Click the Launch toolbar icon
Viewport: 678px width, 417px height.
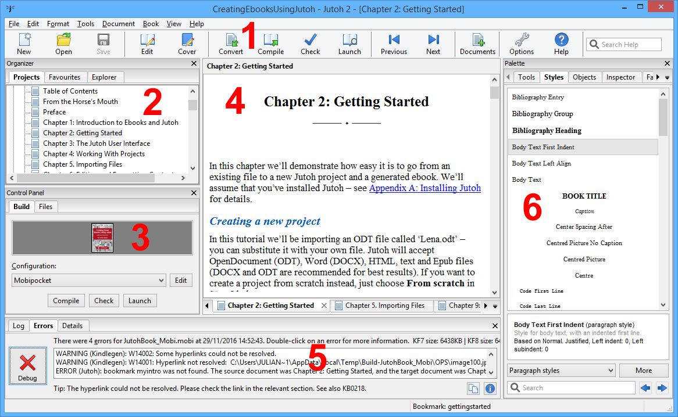(x=349, y=44)
